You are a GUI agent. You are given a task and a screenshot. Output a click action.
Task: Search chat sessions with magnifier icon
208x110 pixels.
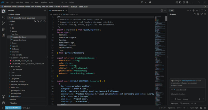pyautogui.click(x=198, y=14)
